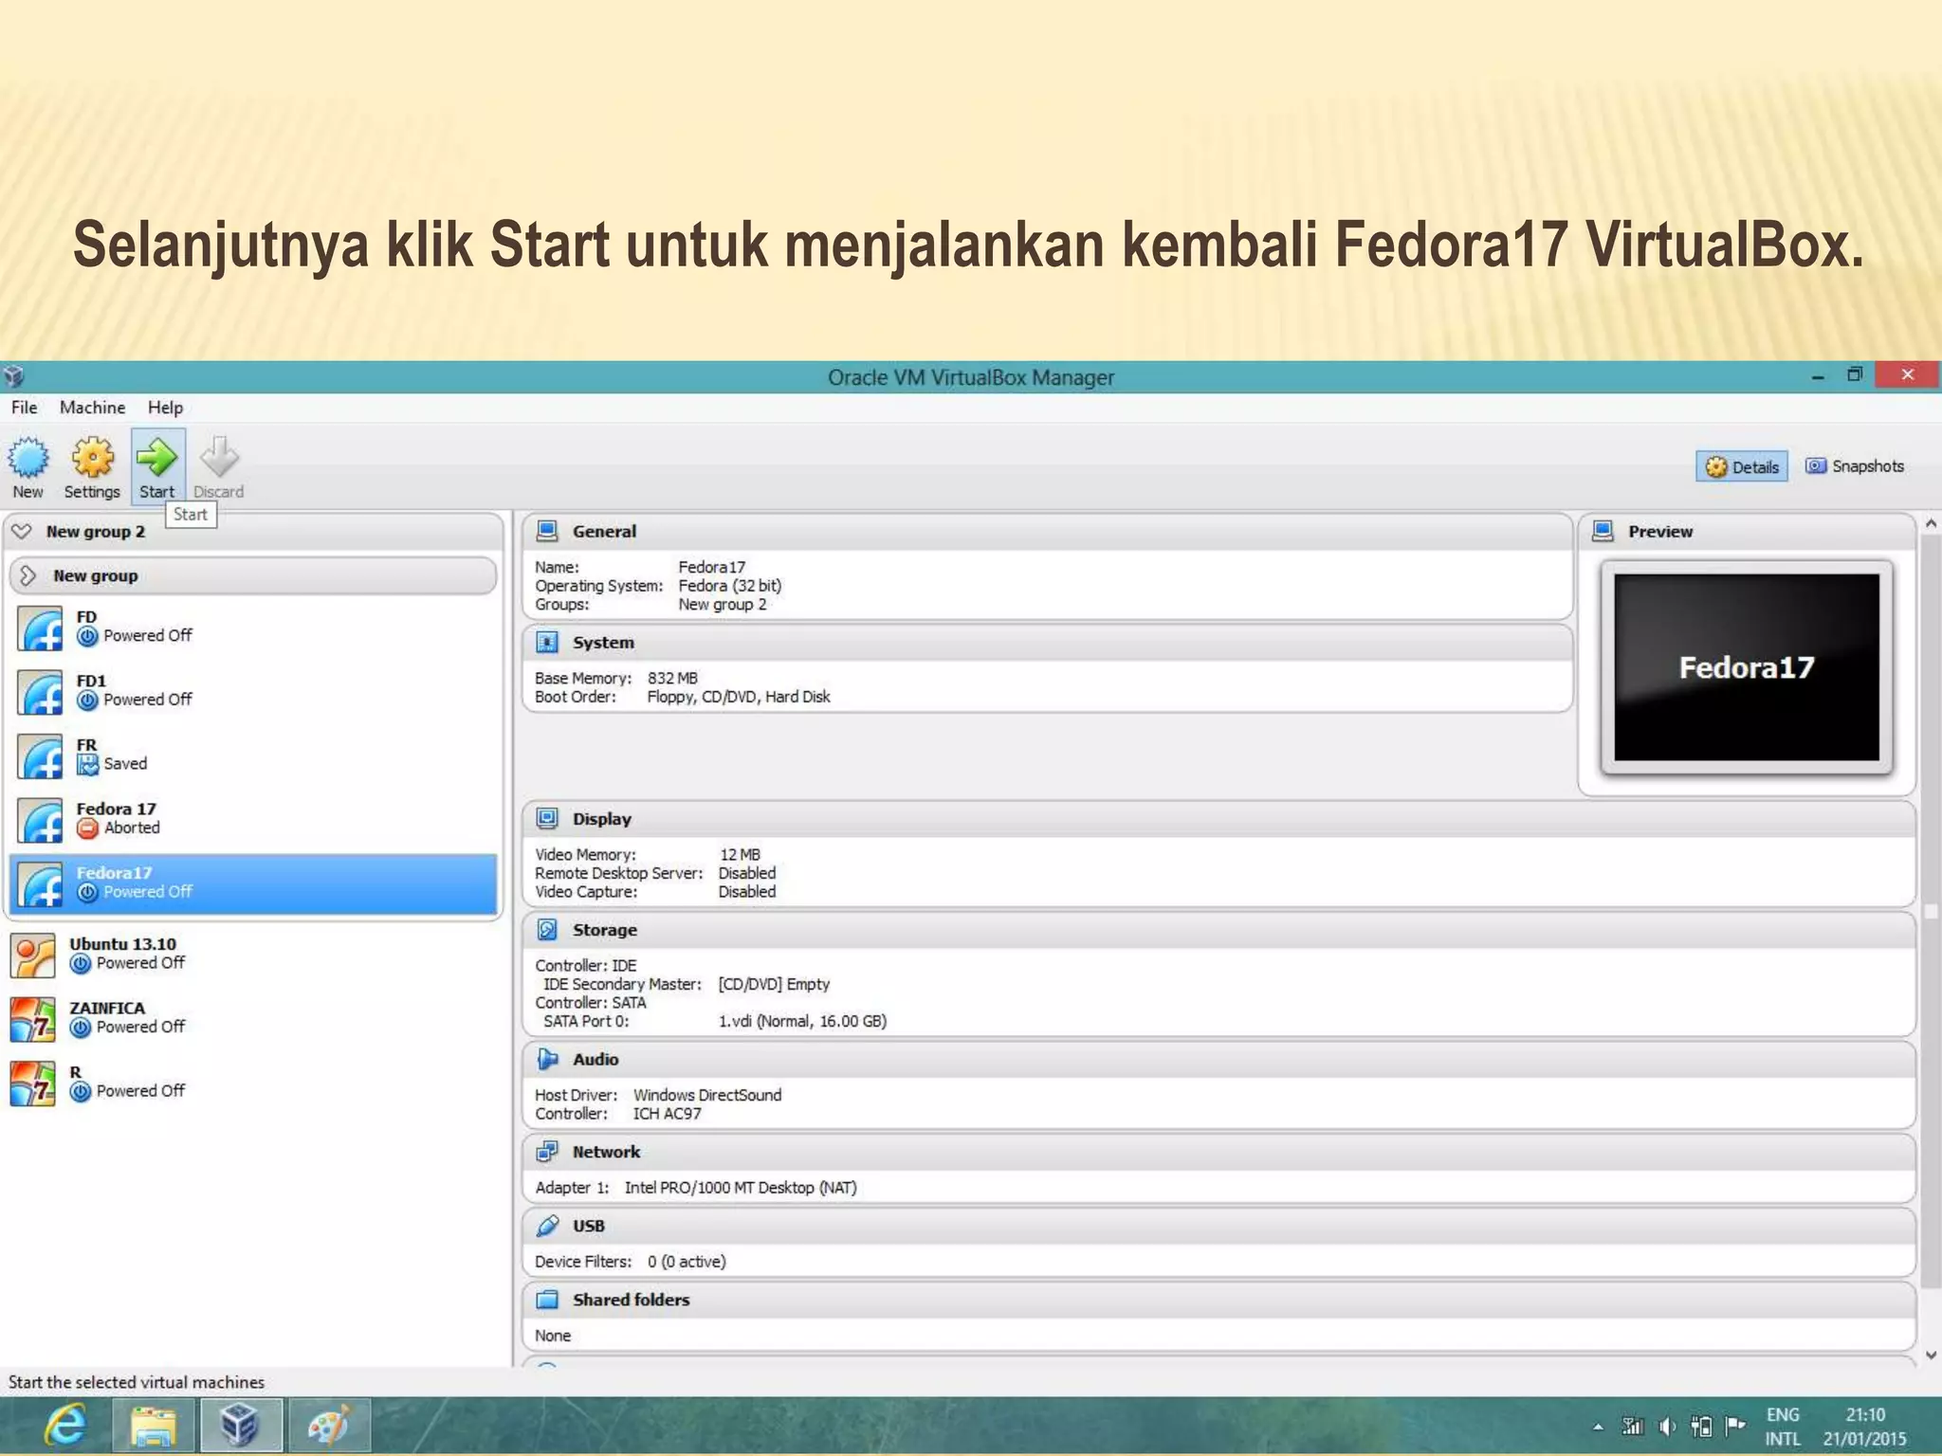Select the highlighted Fedora17 machine
The height and width of the screenshot is (1456, 1942).
(253, 883)
